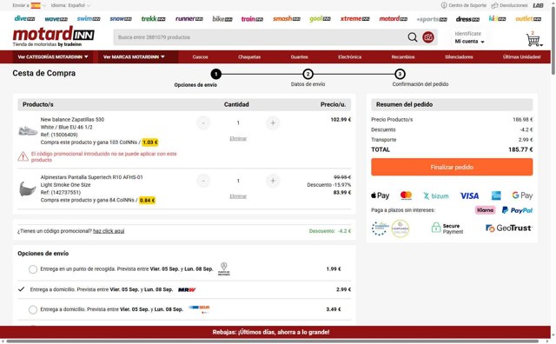
Task: Click the GeoTrust security badge
Action: click(509, 228)
